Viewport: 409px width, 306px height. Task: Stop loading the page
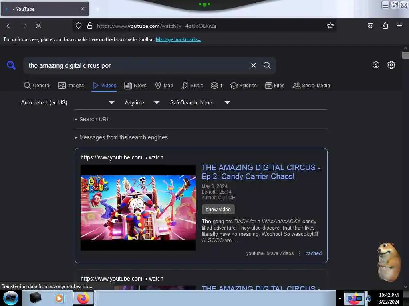[38, 26]
